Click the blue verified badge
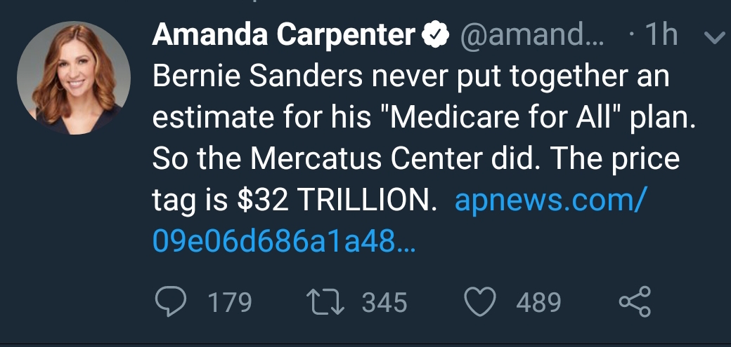This screenshot has height=347, width=731. (x=435, y=34)
